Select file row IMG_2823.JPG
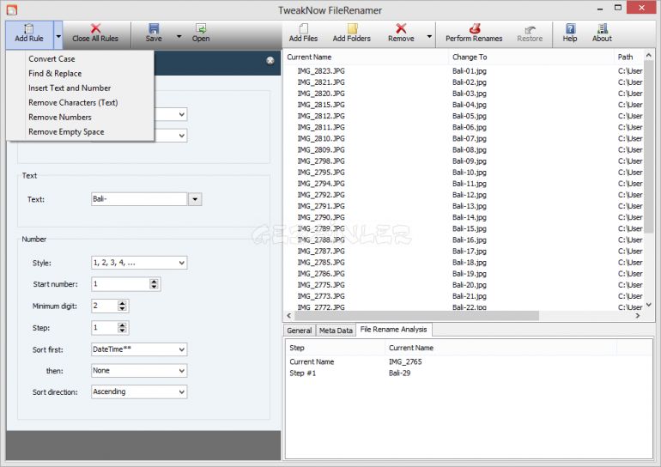The height and width of the screenshot is (467, 661). (321, 70)
